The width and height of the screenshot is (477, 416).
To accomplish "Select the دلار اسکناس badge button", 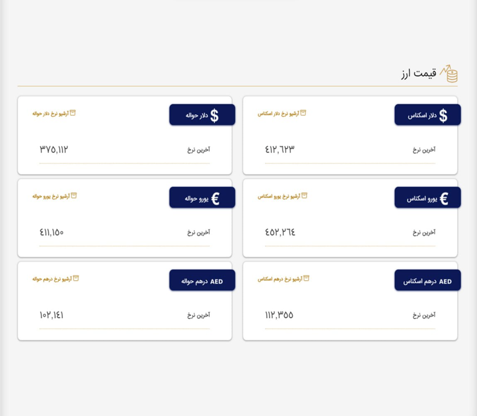I will 427,115.
